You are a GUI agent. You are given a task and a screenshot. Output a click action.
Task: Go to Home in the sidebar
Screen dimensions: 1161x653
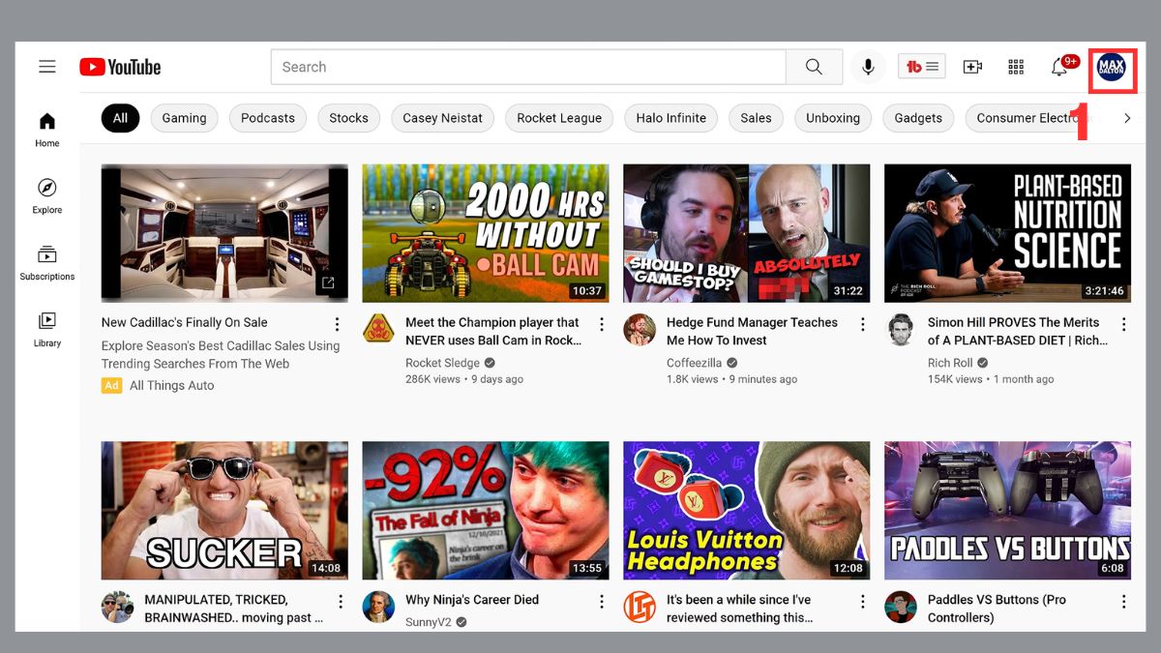click(47, 130)
